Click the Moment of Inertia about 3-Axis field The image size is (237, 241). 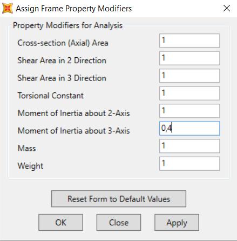[189, 129]
